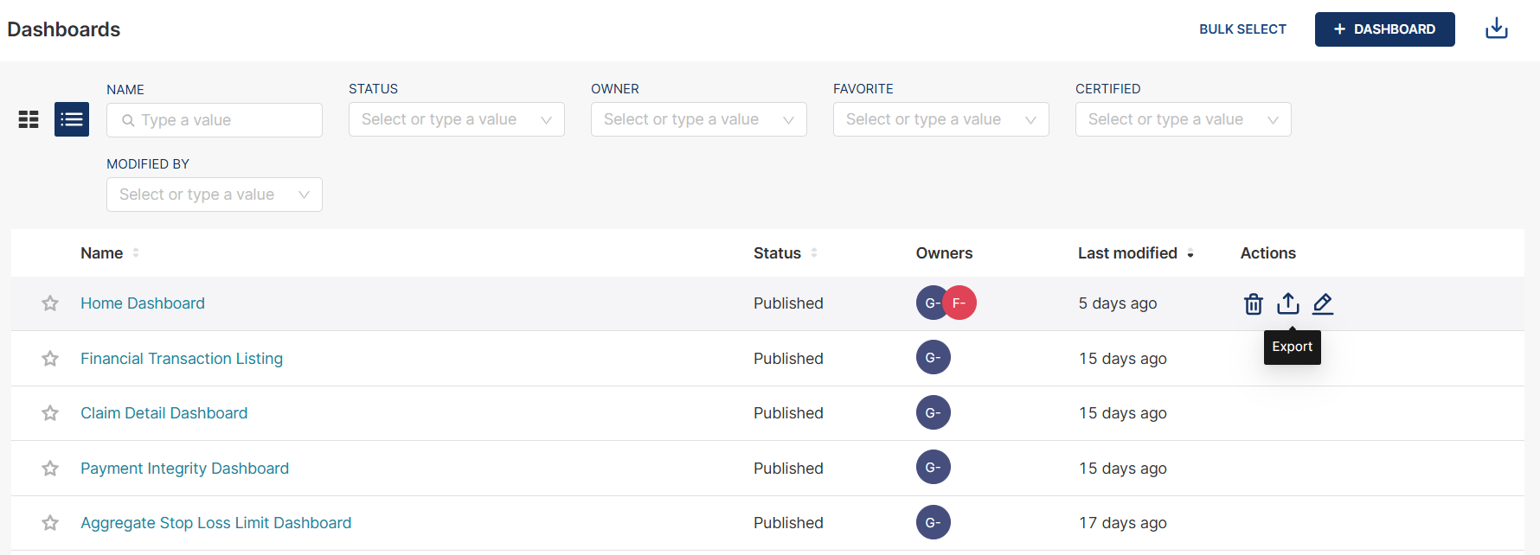Click Bulk Select

(1242, 29)
